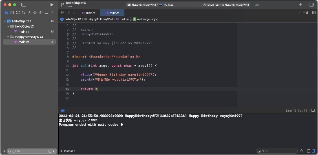Click the return 0 line

(x=89, y=89)
